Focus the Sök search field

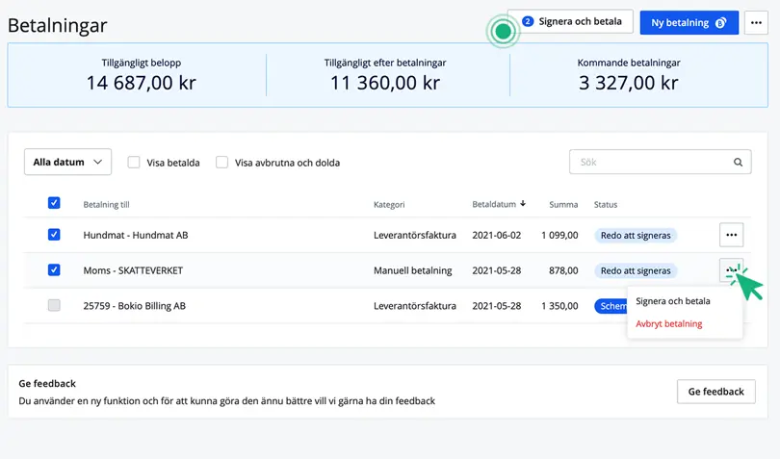(x=661, y=162)
